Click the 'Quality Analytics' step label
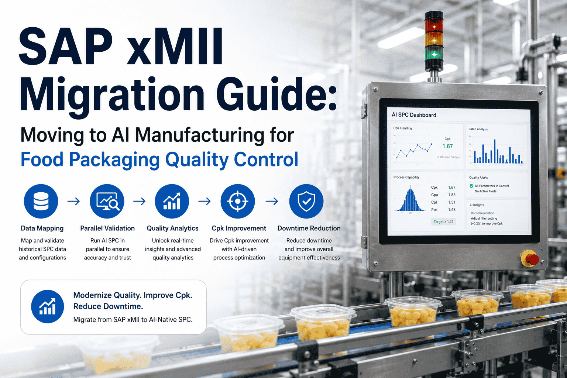The width and height of the screenshot is (567, 378). 172,228
